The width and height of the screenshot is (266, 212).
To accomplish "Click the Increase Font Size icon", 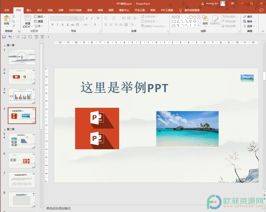I will [x=87, y=18].
